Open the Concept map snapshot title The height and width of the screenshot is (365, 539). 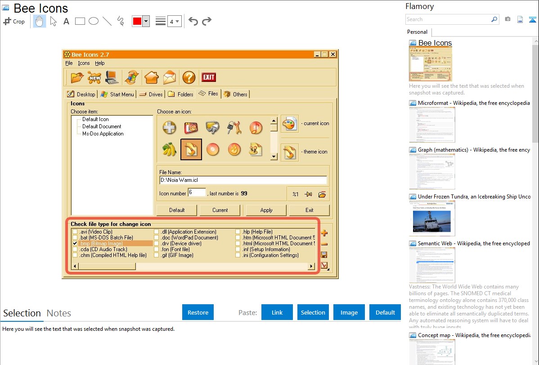474,335
